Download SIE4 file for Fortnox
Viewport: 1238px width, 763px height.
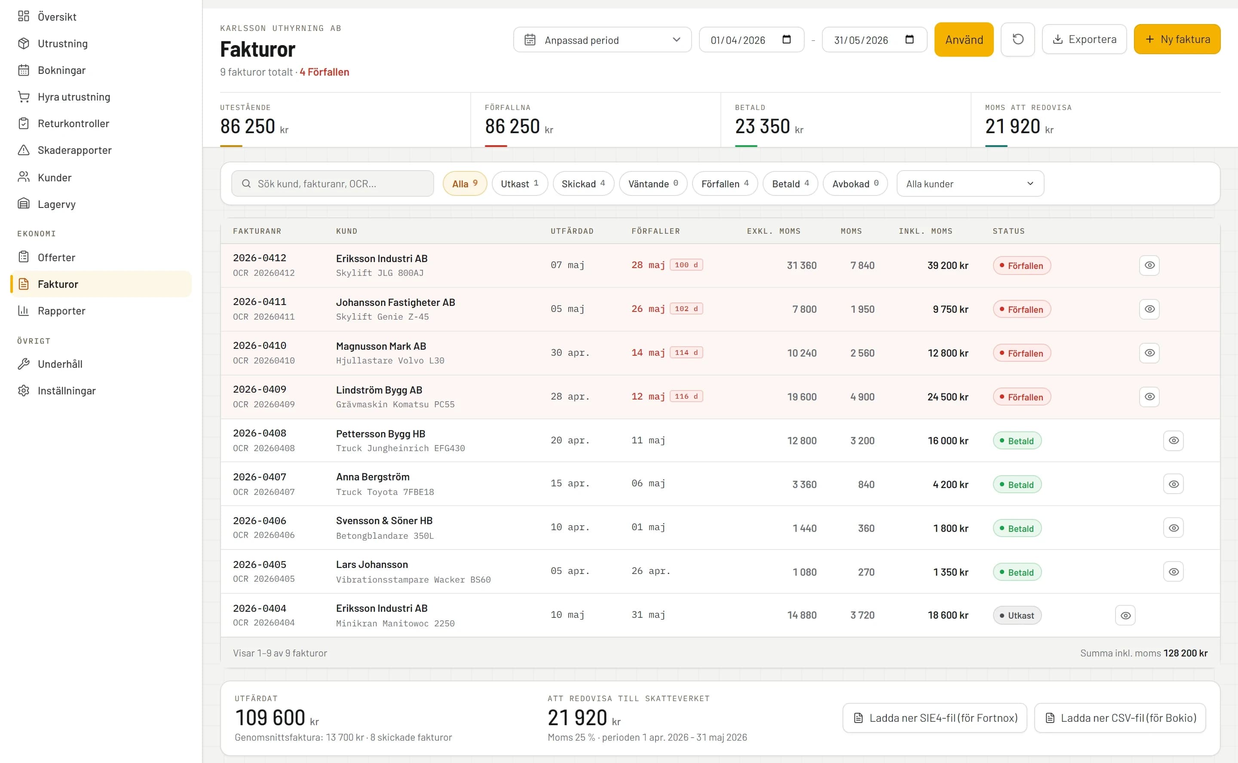[935, 718]
